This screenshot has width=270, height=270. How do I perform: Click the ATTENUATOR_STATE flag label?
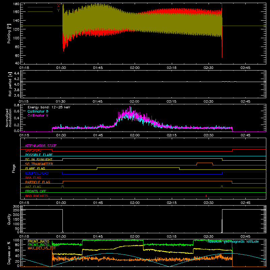coord(41,146)
